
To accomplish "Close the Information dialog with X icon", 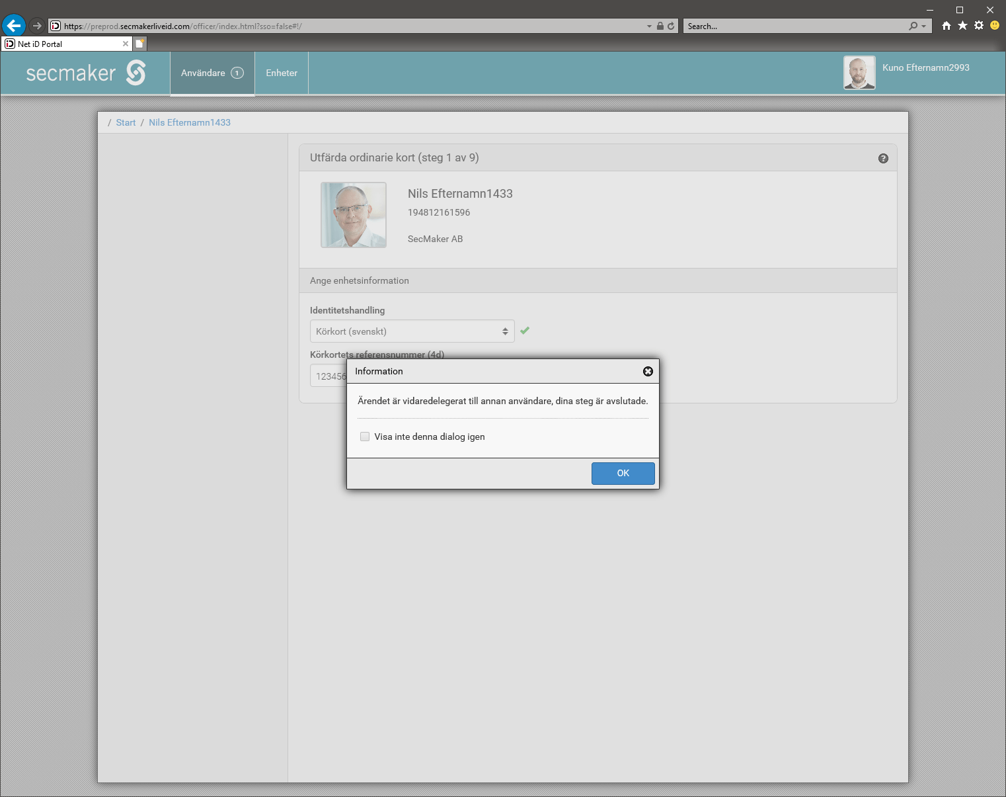I will 648,372.
